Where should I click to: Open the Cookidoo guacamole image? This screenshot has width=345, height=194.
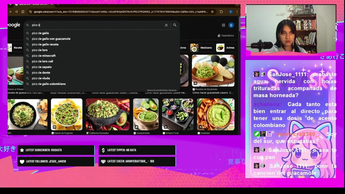pyautogui.click(x=216, y=115)
